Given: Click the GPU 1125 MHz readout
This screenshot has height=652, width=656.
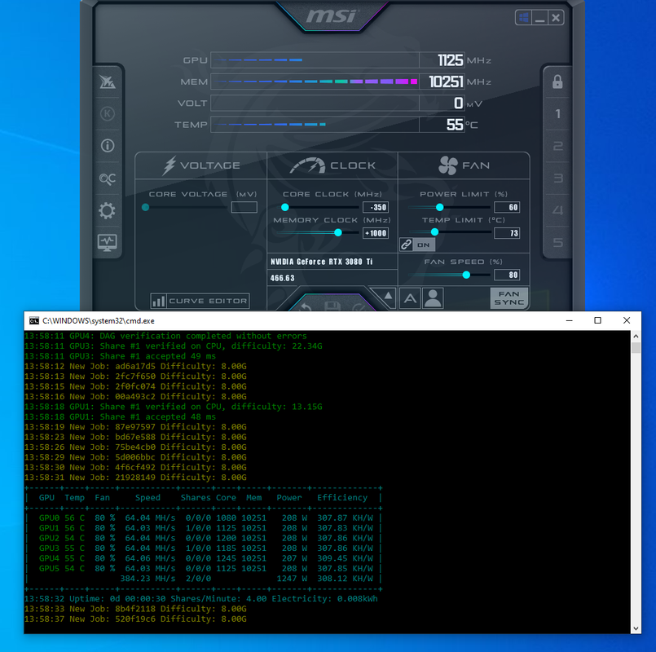Looking at the screenshot, I should pyautogui.click(x=451, y=60).
